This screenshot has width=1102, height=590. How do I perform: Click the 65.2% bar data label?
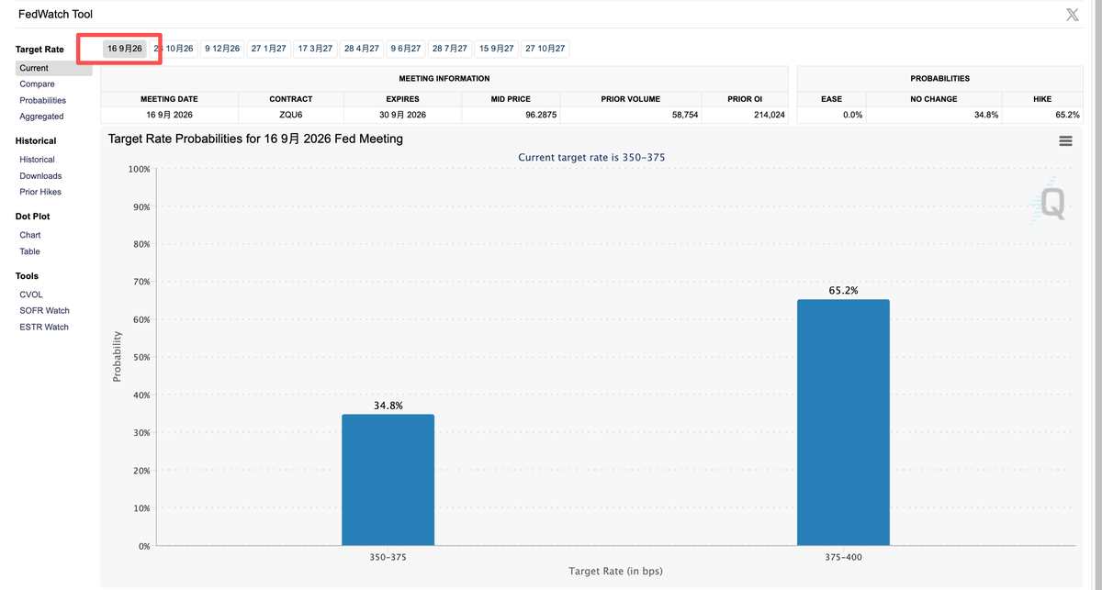point(843,290)
